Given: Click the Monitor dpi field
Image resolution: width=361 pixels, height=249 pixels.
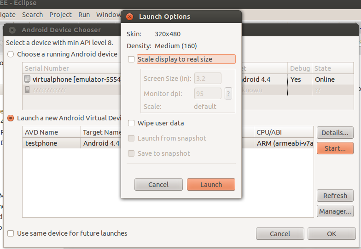Looking at the screenshot, I should coord(208,94).
